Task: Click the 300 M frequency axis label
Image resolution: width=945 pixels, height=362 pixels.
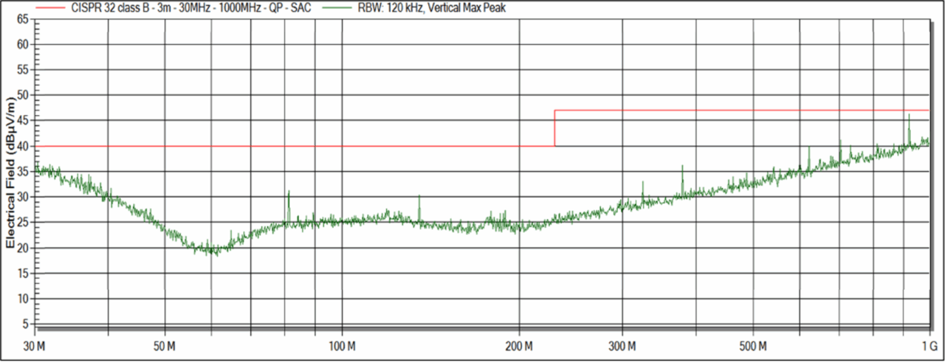Action: click(x=622, y=346)
